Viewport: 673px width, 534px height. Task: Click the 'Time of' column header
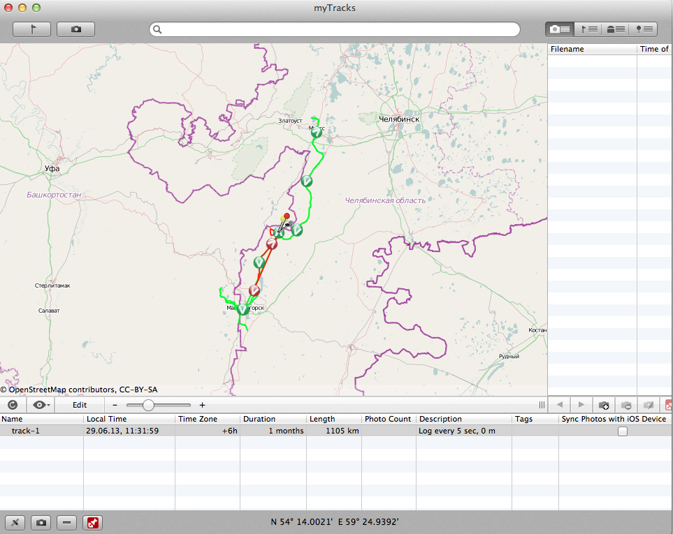pyautogui.click(x=654, y=49)
